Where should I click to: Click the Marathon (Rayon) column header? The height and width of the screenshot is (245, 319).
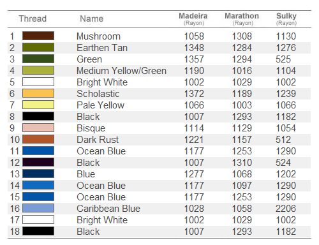click(242, 19)
